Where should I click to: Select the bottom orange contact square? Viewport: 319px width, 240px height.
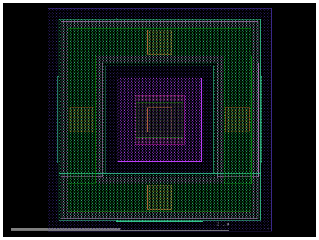point(160,197)
